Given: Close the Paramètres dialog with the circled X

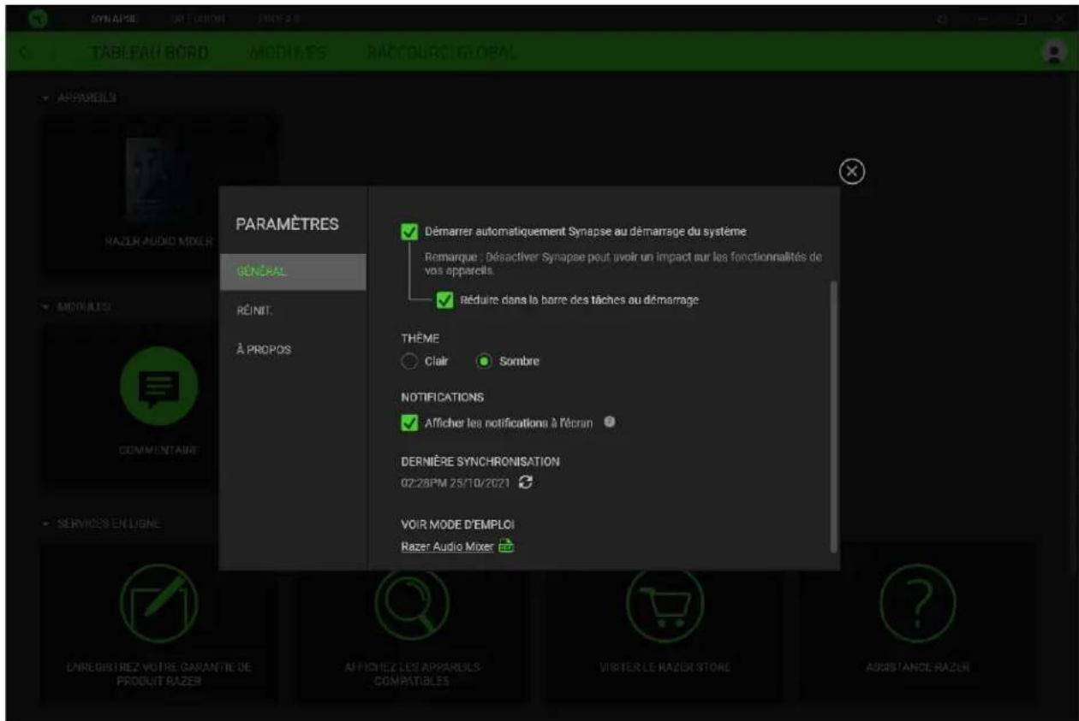Looking at the screenshot, I should [x=850, y=172].
